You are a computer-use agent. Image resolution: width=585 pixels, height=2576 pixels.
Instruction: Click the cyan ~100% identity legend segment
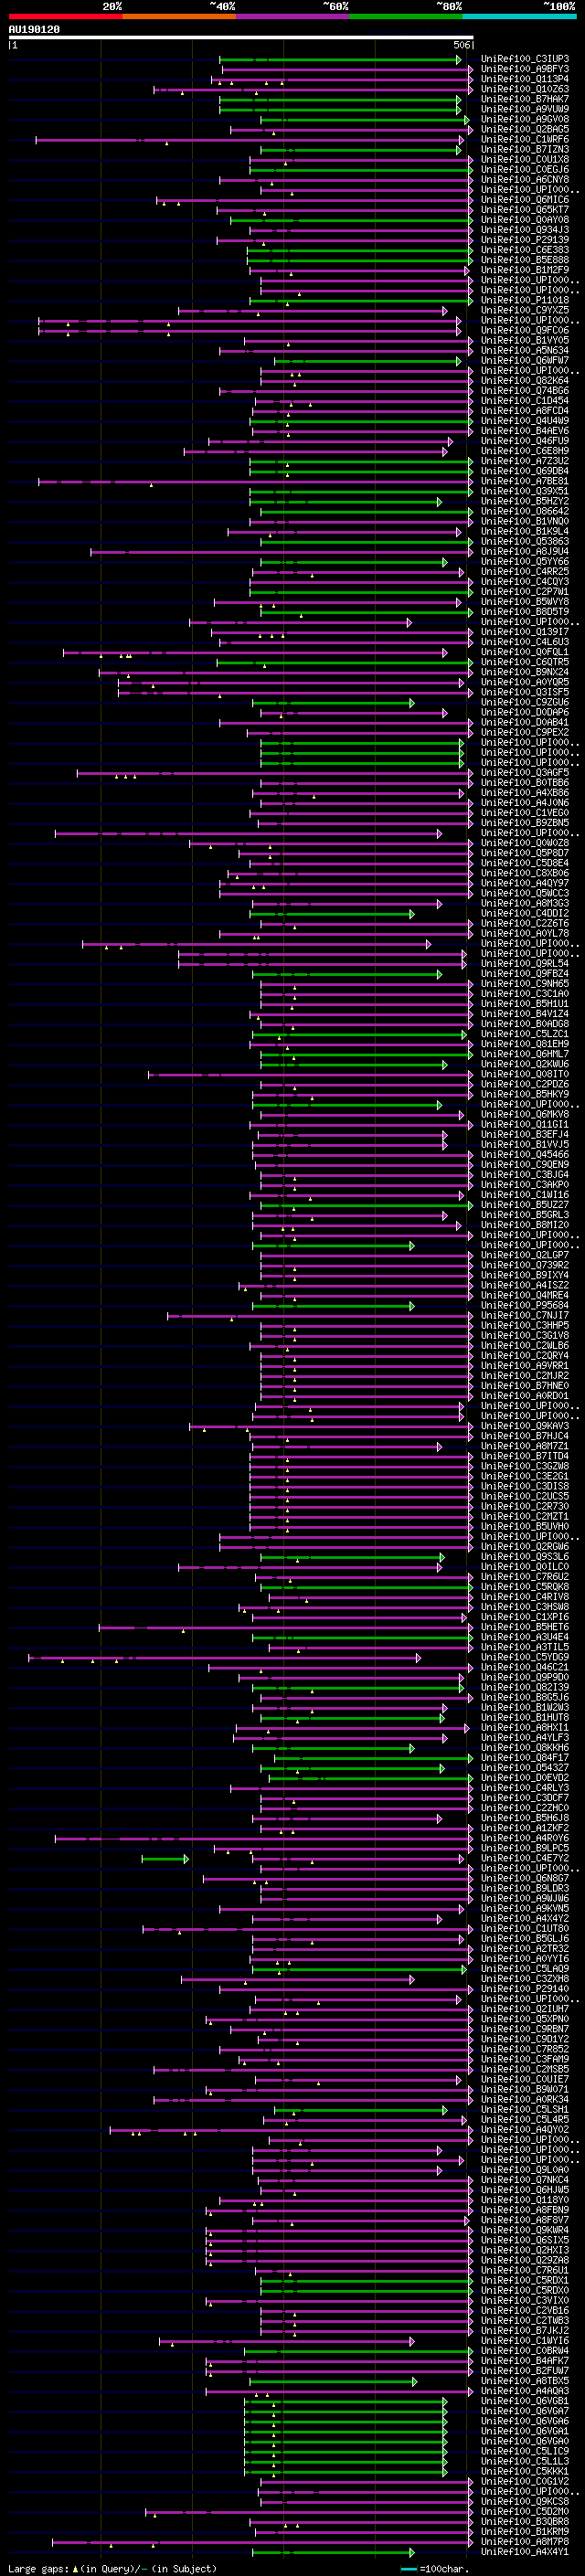click(x=520, y=16)
